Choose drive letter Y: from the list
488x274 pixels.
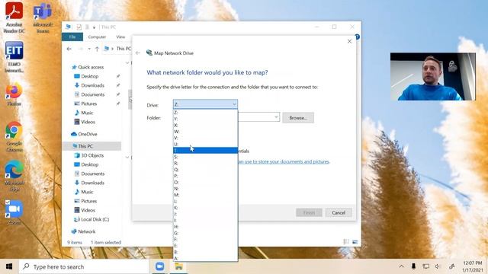(x=205, y=119)
